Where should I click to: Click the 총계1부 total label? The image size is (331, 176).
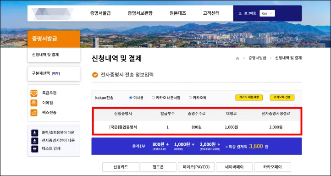pyautogui.click(x=139, y=146)
